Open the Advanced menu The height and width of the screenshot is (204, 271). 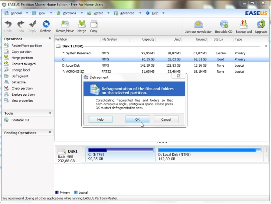(x=127, y=13)
